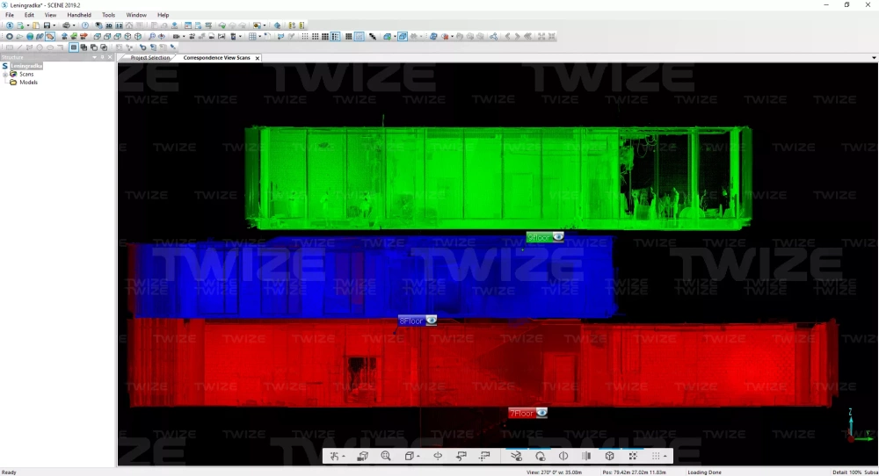Toggle visibility eye on 8Floor label
The height and width of the screenshot is (476, 879).
click(431, 321)
